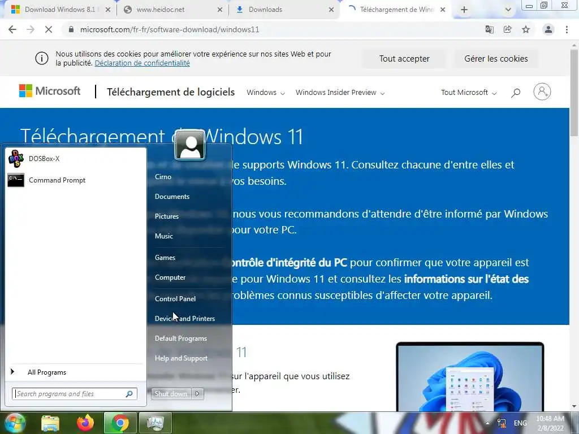579x434 pixels.
Task: Expand the Tout Microsoft menu
Action: (x=469, y=93)
